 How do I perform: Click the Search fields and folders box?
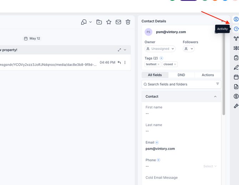click(181, 84)
